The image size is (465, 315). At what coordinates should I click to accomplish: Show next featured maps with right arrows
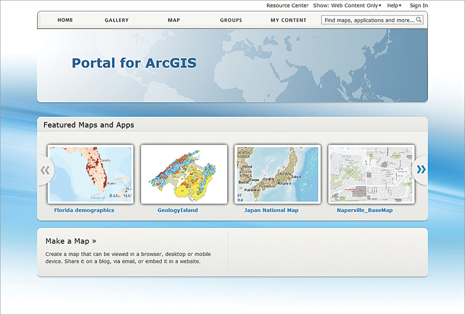tap(421, 170)
